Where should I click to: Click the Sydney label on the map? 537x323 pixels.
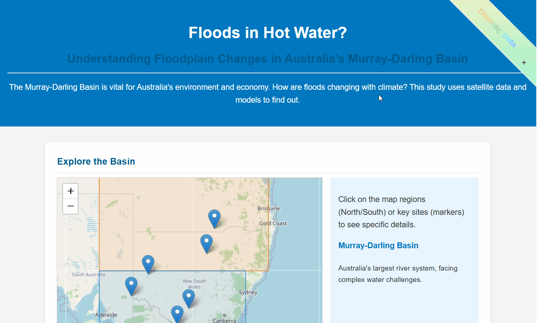(248, 293)
